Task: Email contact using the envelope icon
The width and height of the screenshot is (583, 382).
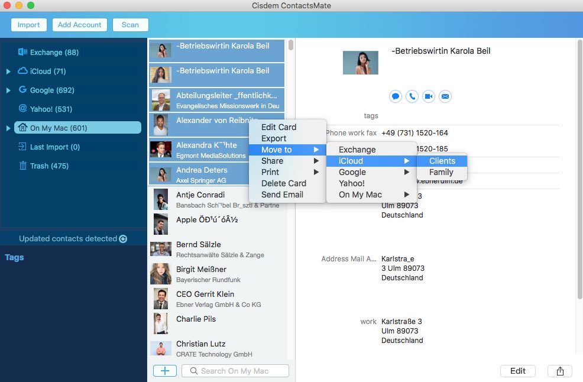Action: [445, 97]
